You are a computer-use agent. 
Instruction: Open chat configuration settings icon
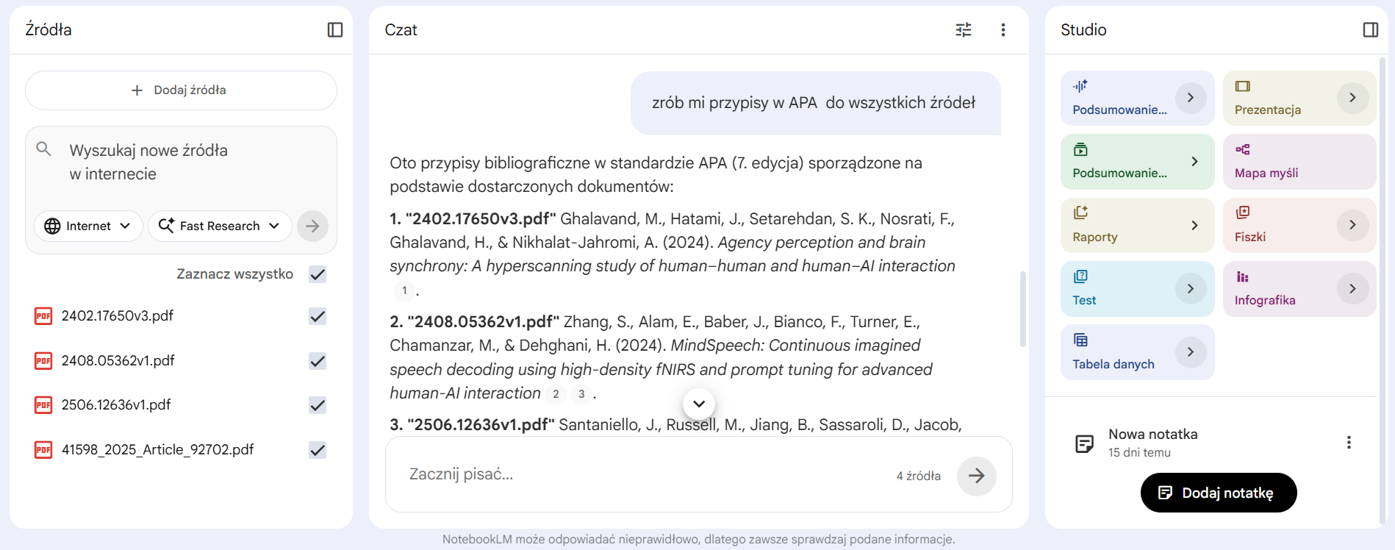(964, 29)
